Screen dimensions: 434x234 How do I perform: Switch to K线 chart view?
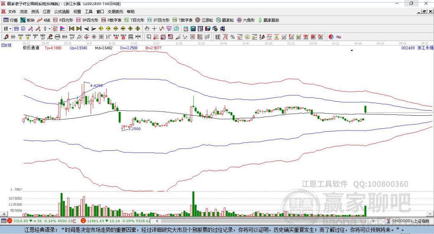tap(44, 20)
